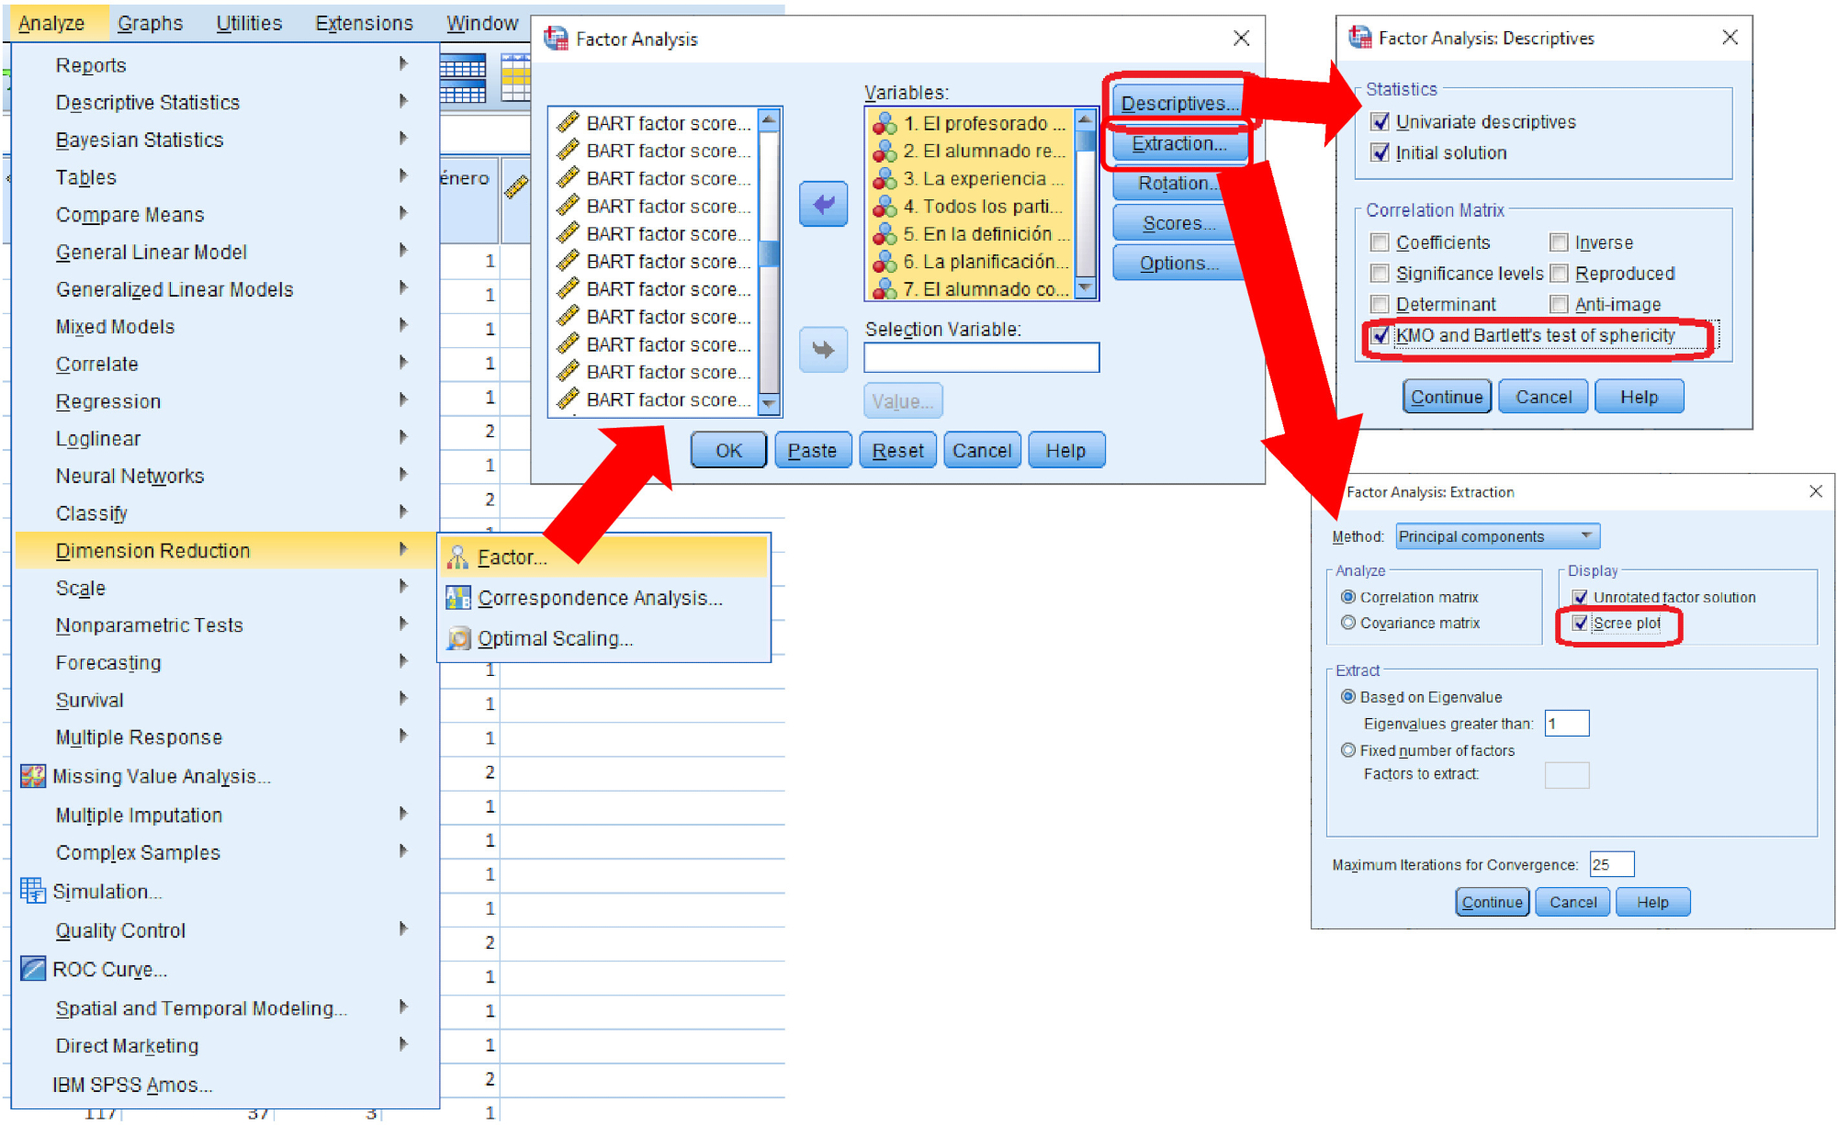Image resolution: width=1837 pixels, height=1125 pixels.
Task: Select the Covariance matrix radio button
Action: coord(1348,623)
